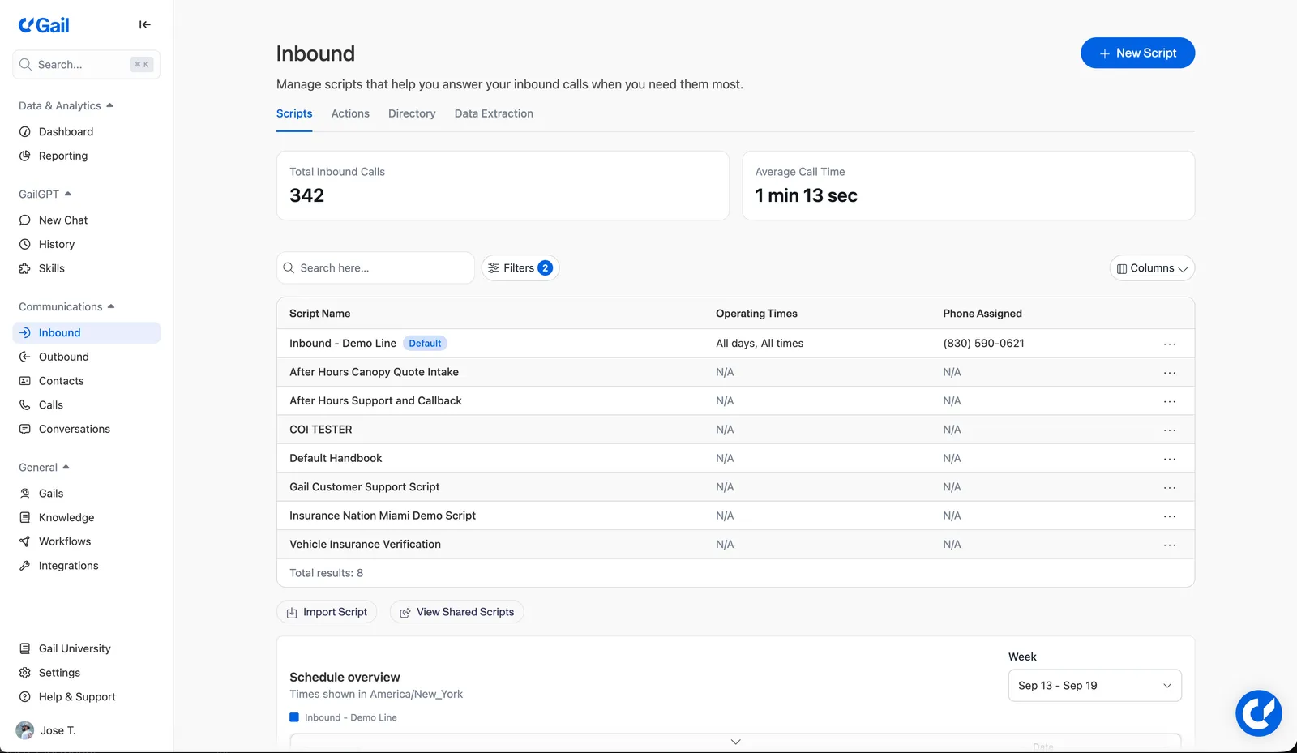The height and width of the screenshot is (753, 1297).
Task: Open Conversations in the sidebar
Action: pos(75,430)
